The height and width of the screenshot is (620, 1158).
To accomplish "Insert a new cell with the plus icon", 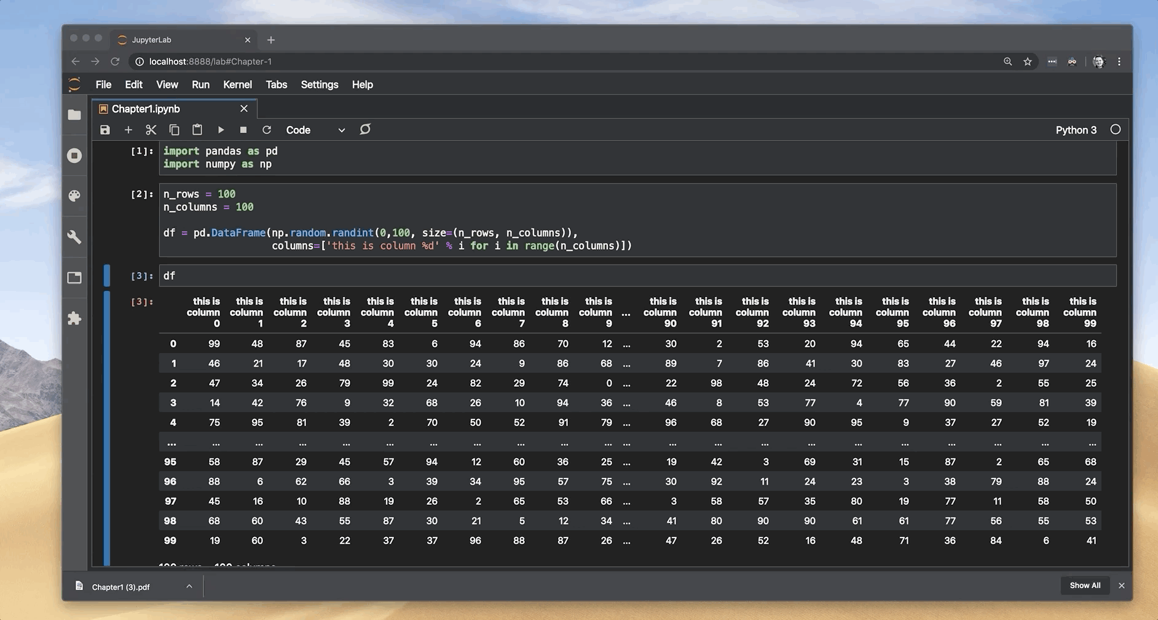I will tap(128, 130).
